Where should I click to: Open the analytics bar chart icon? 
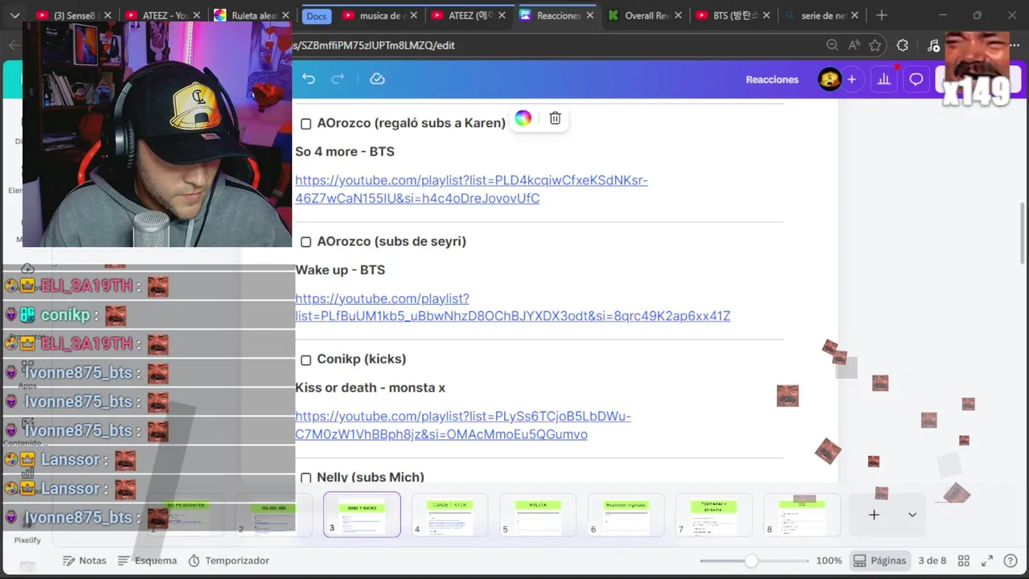[x=884, y=79]
